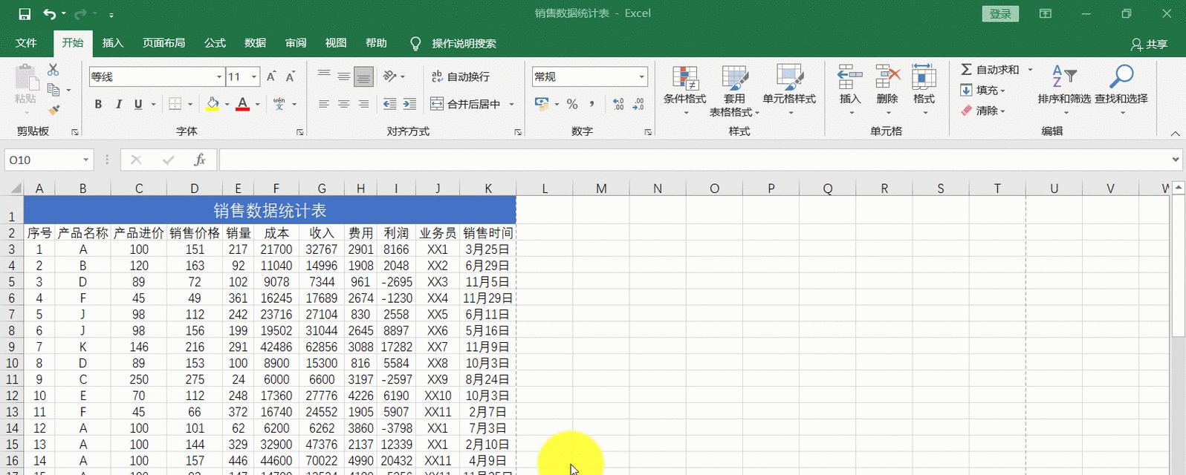Open the 格式 format menu
The height and width of the screenshot is (475, 1186).
pos(924,91)
